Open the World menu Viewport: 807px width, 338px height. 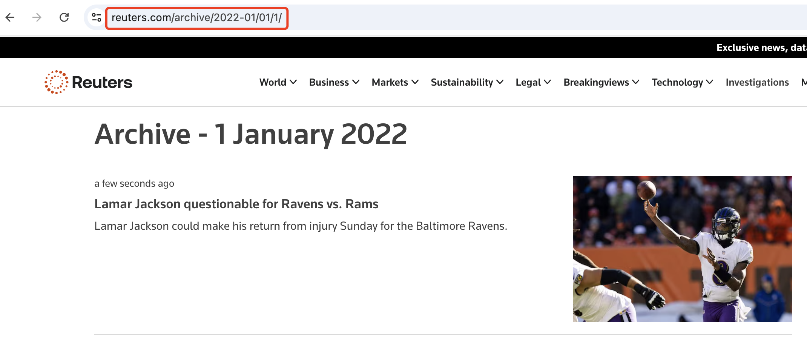tap(278, 82)
